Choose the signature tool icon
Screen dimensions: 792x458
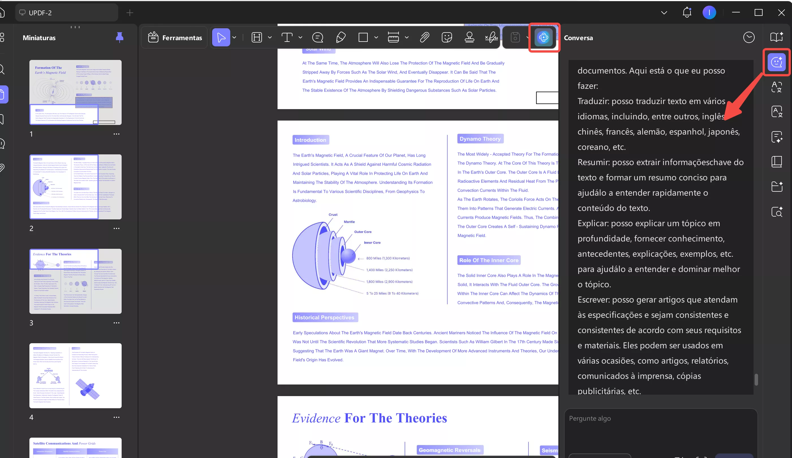click(x=491, y=38)
